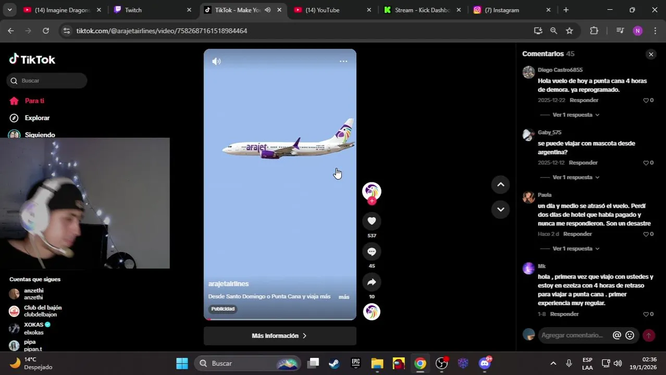Image resolution: width=666 pixels, height=375 pixels.
Task: Reply to Diego Castro6855's comment
Action: (x=584, y=100)
